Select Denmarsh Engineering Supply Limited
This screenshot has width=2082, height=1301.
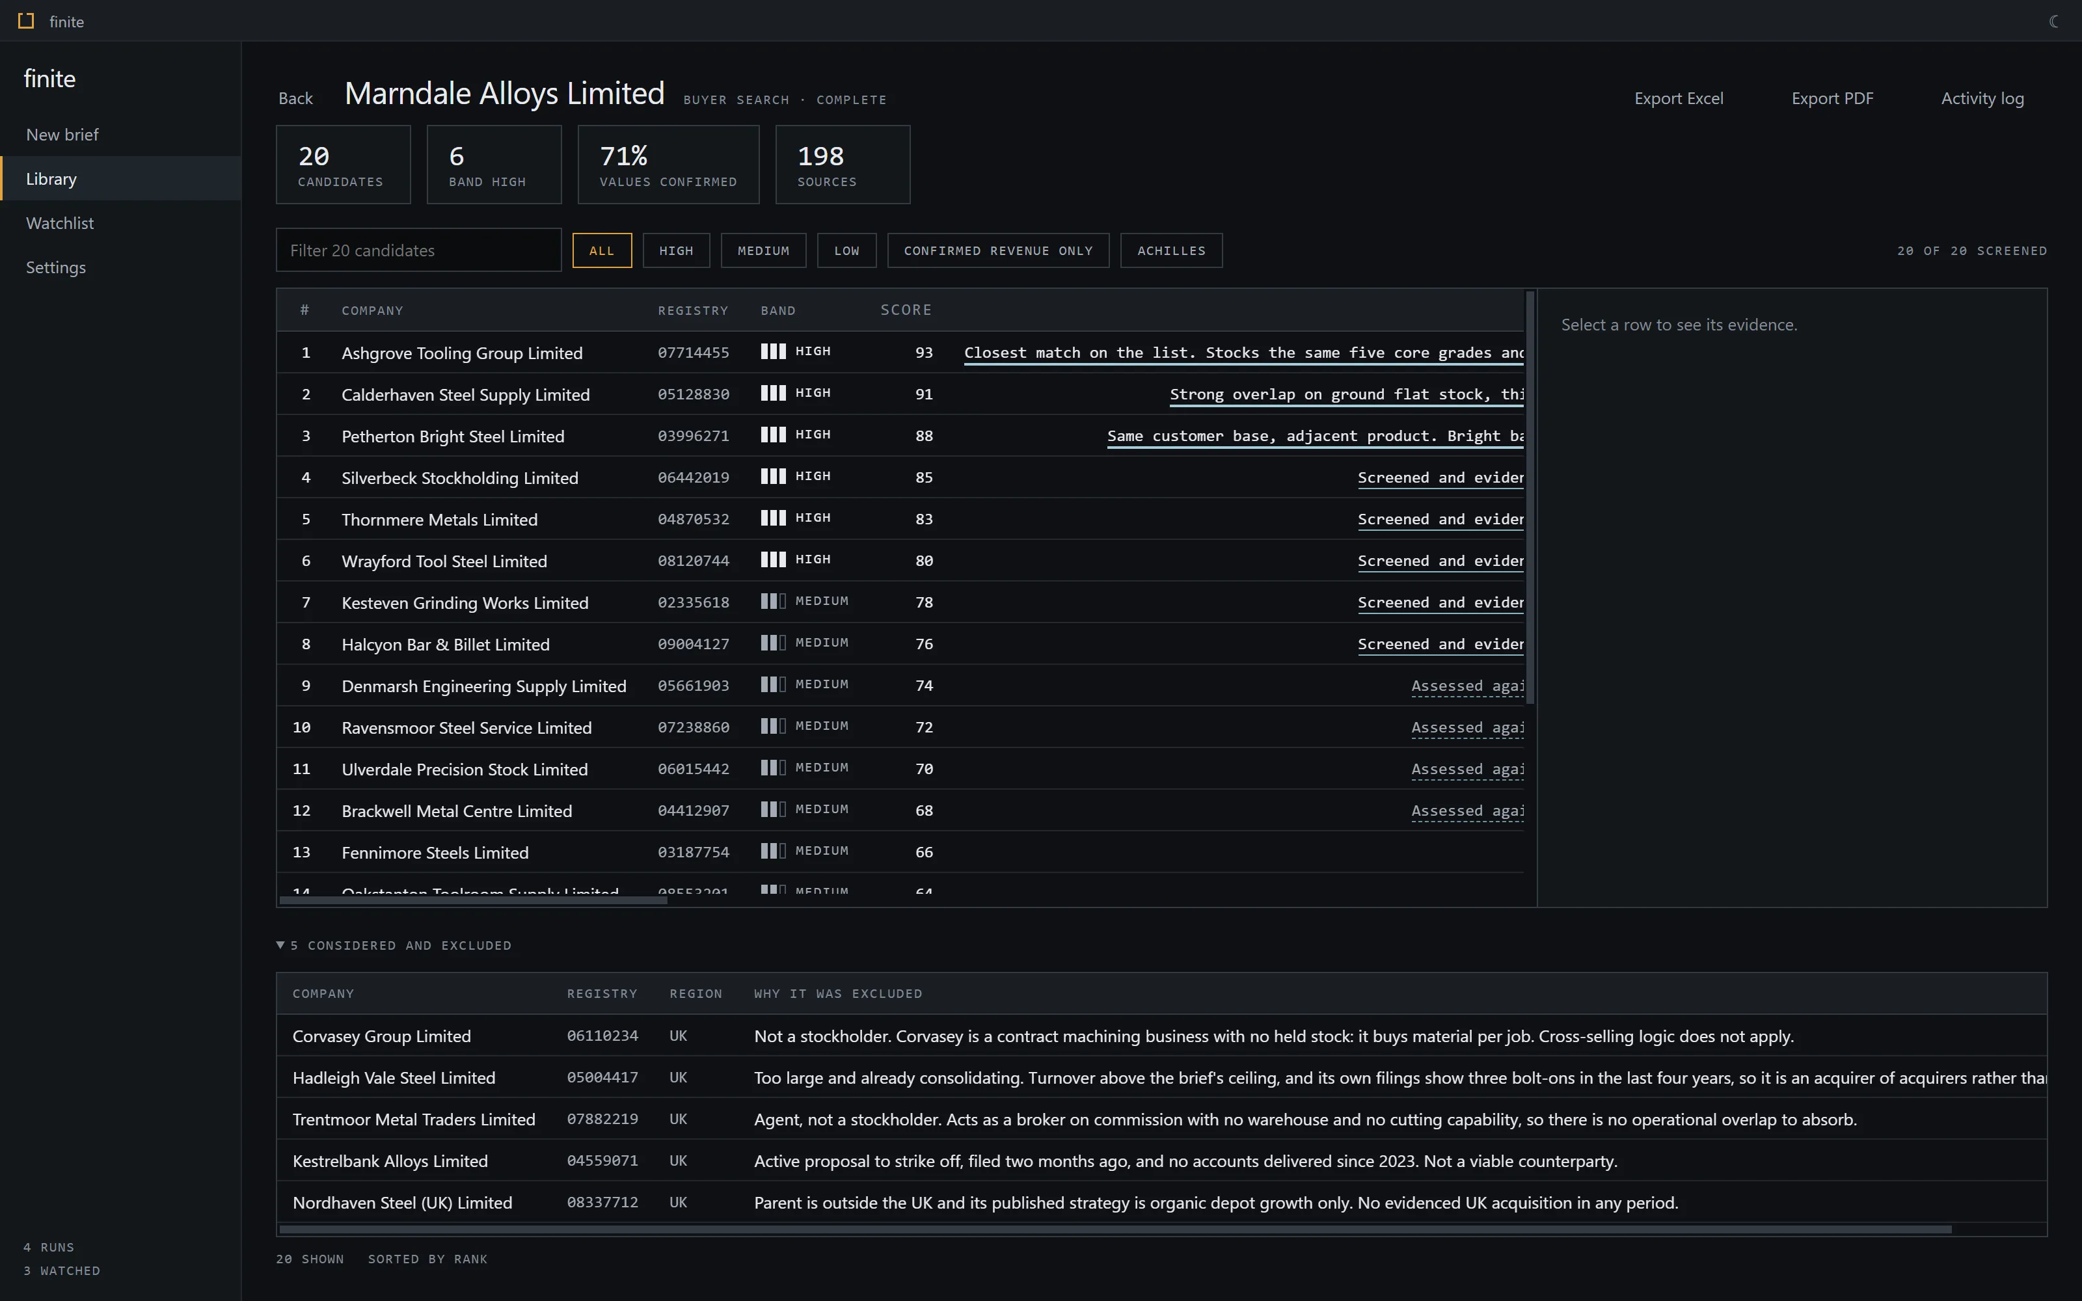900,686
